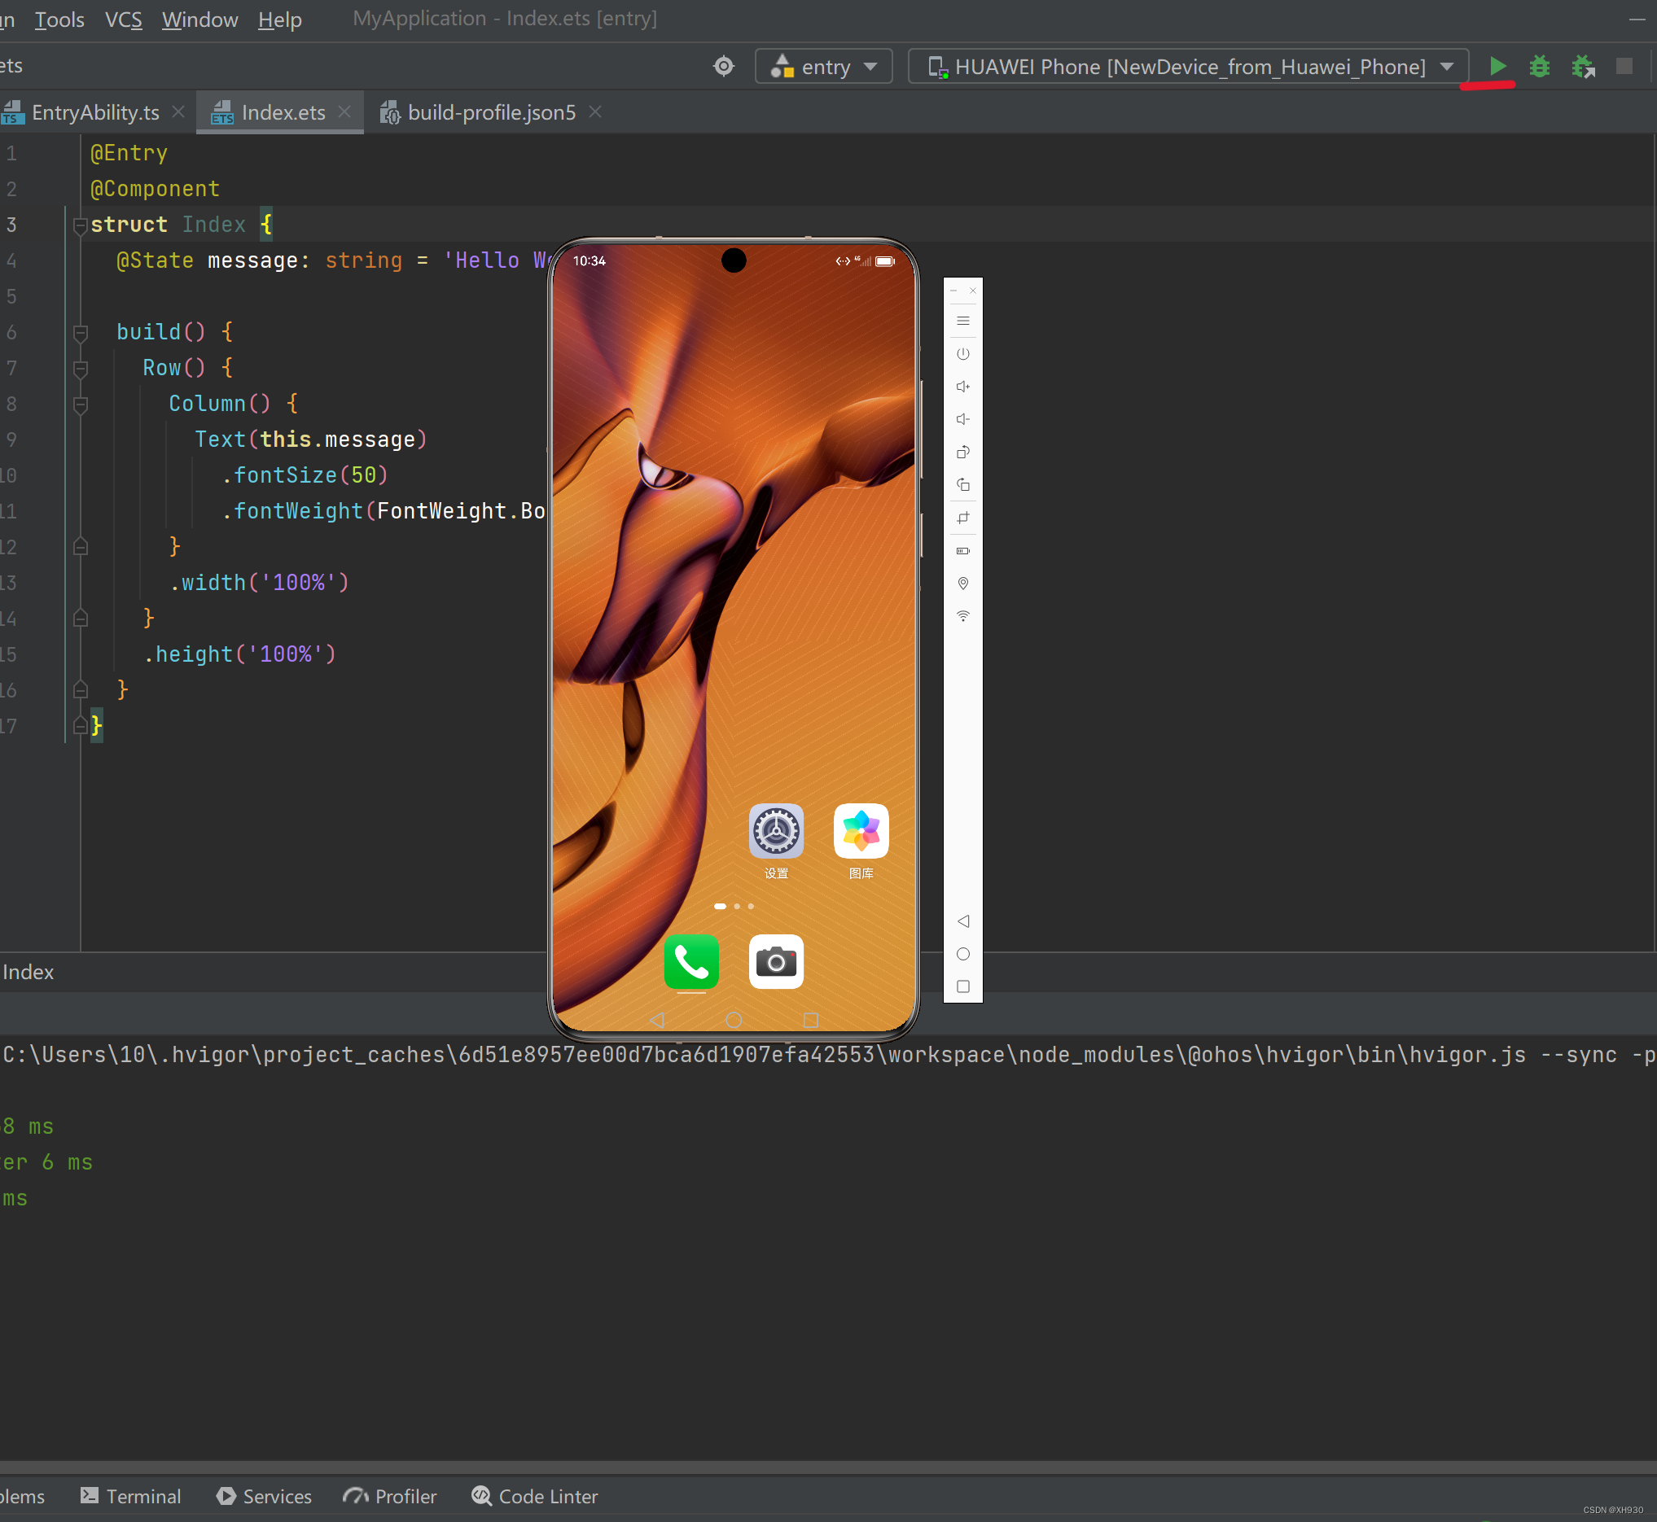Collapse the struct Index code fold marker

click(80, 225)
